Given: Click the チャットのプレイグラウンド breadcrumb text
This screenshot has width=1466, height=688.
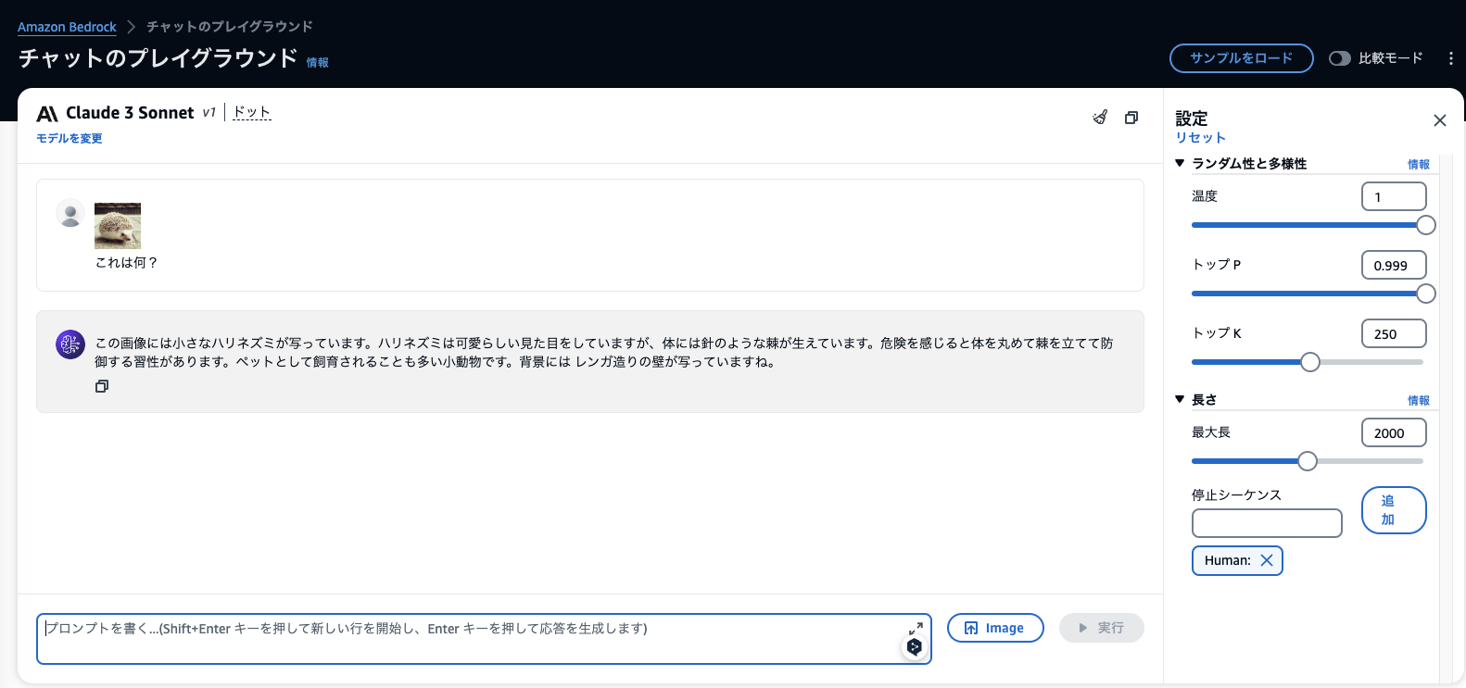Looking at the screenshot, I should click(230, 27).
